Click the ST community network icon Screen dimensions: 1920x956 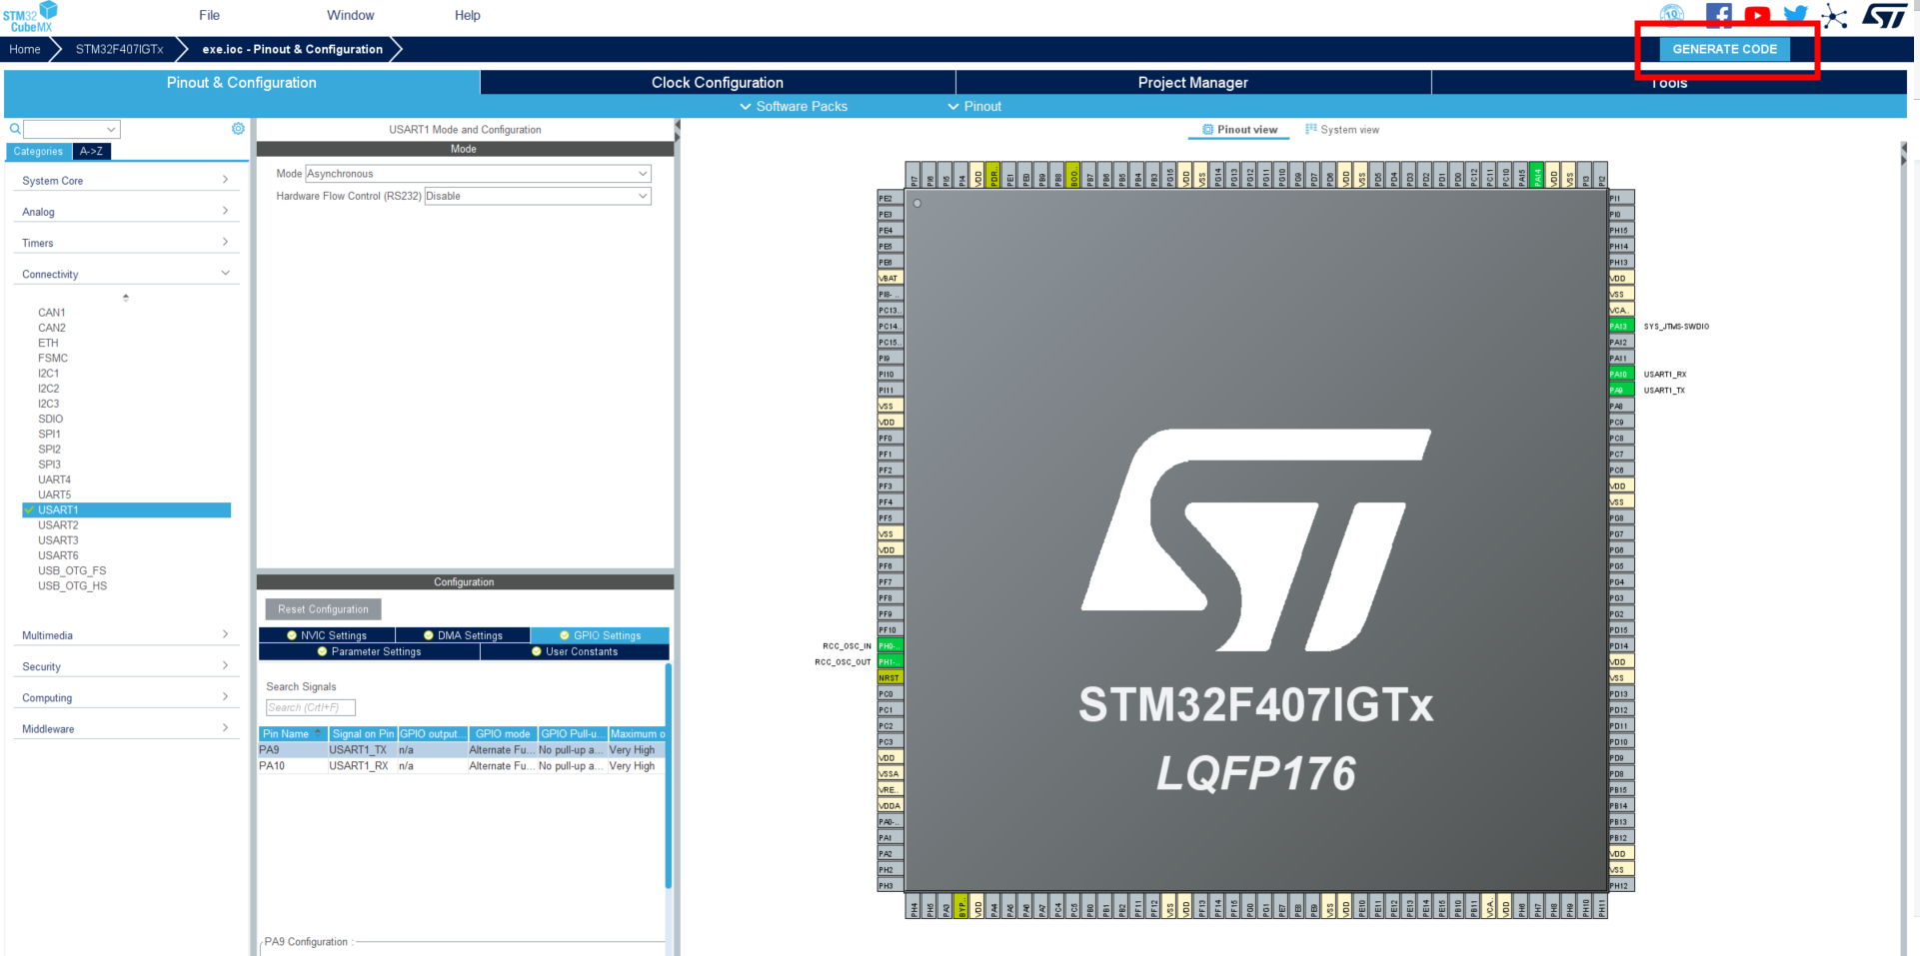coord(1834,16)
